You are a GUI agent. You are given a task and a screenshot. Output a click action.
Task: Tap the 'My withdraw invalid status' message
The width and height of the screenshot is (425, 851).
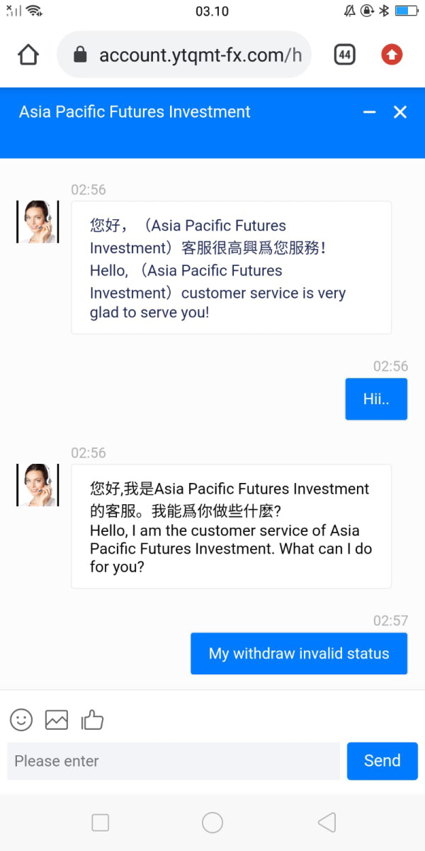point(299,653)
